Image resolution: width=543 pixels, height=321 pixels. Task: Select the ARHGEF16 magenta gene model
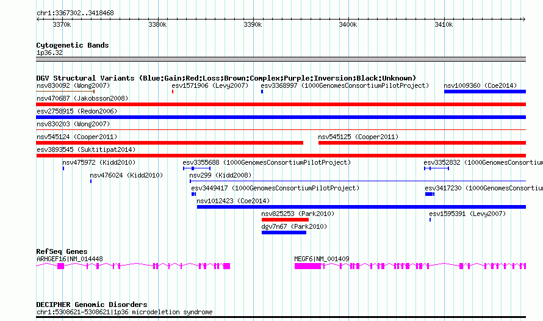134,266
